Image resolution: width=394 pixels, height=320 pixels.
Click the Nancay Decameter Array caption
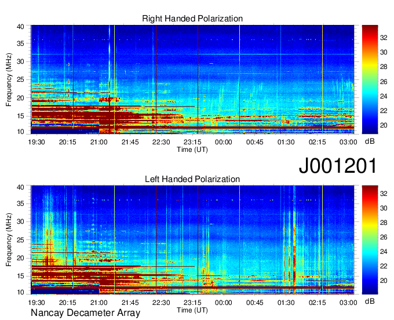click(85, 313)
